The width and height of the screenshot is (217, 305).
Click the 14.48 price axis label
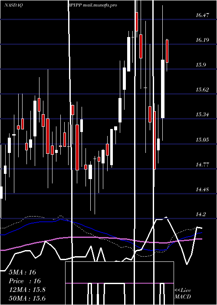pyautogui.click(x=202, y=190)
